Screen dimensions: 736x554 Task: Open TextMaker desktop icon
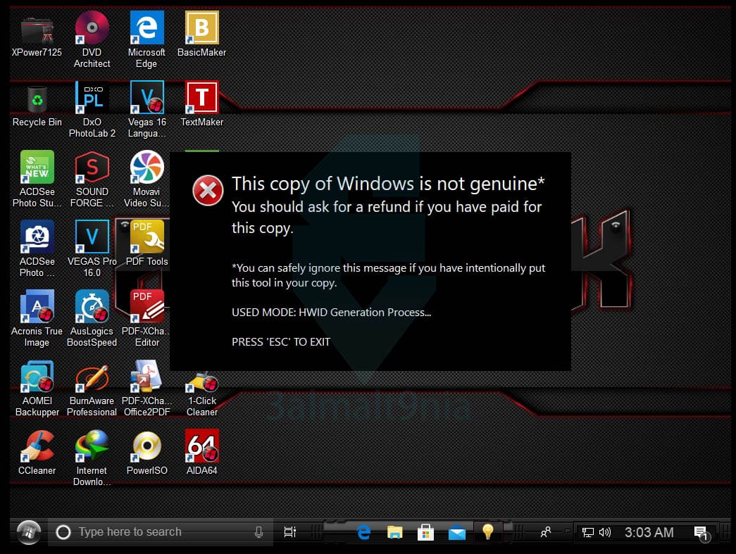[x=202, y=98]
